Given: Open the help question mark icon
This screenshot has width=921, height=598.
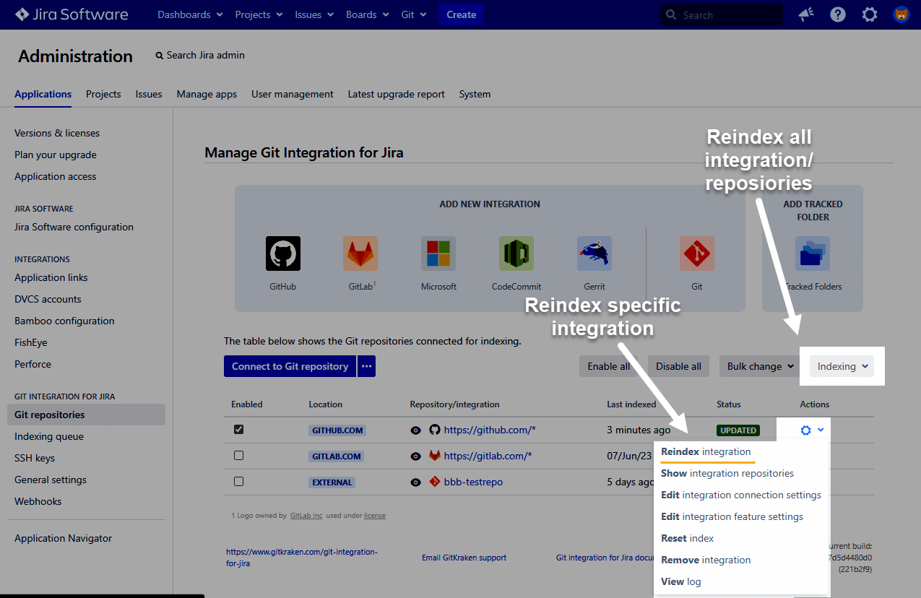Looking at the screenshot, I should pos(838,14).
